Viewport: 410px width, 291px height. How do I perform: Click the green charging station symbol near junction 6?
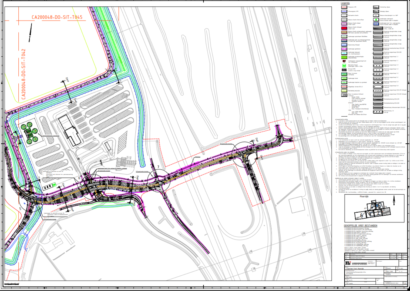click(54, 185)
